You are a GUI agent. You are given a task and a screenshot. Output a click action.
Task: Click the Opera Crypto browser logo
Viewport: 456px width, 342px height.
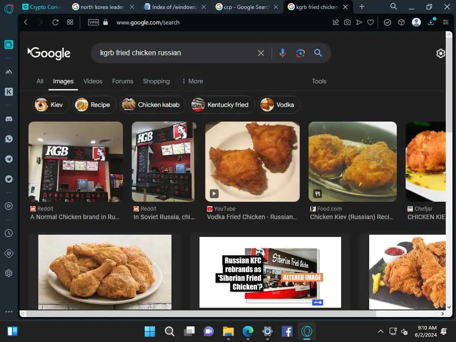(x=9, y=9)
